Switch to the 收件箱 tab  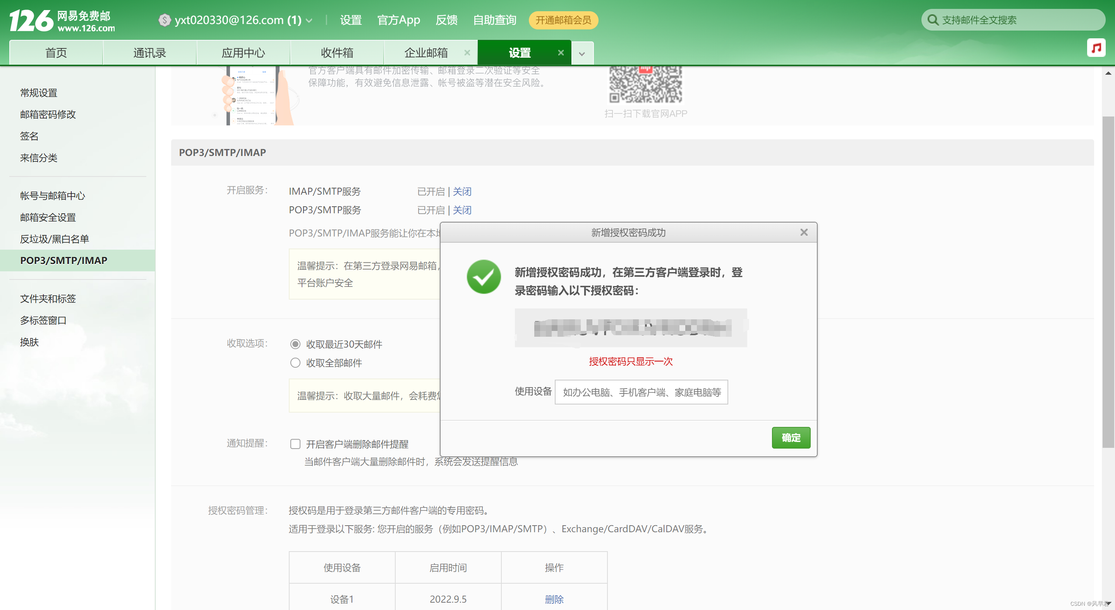(x=337, y=53)
